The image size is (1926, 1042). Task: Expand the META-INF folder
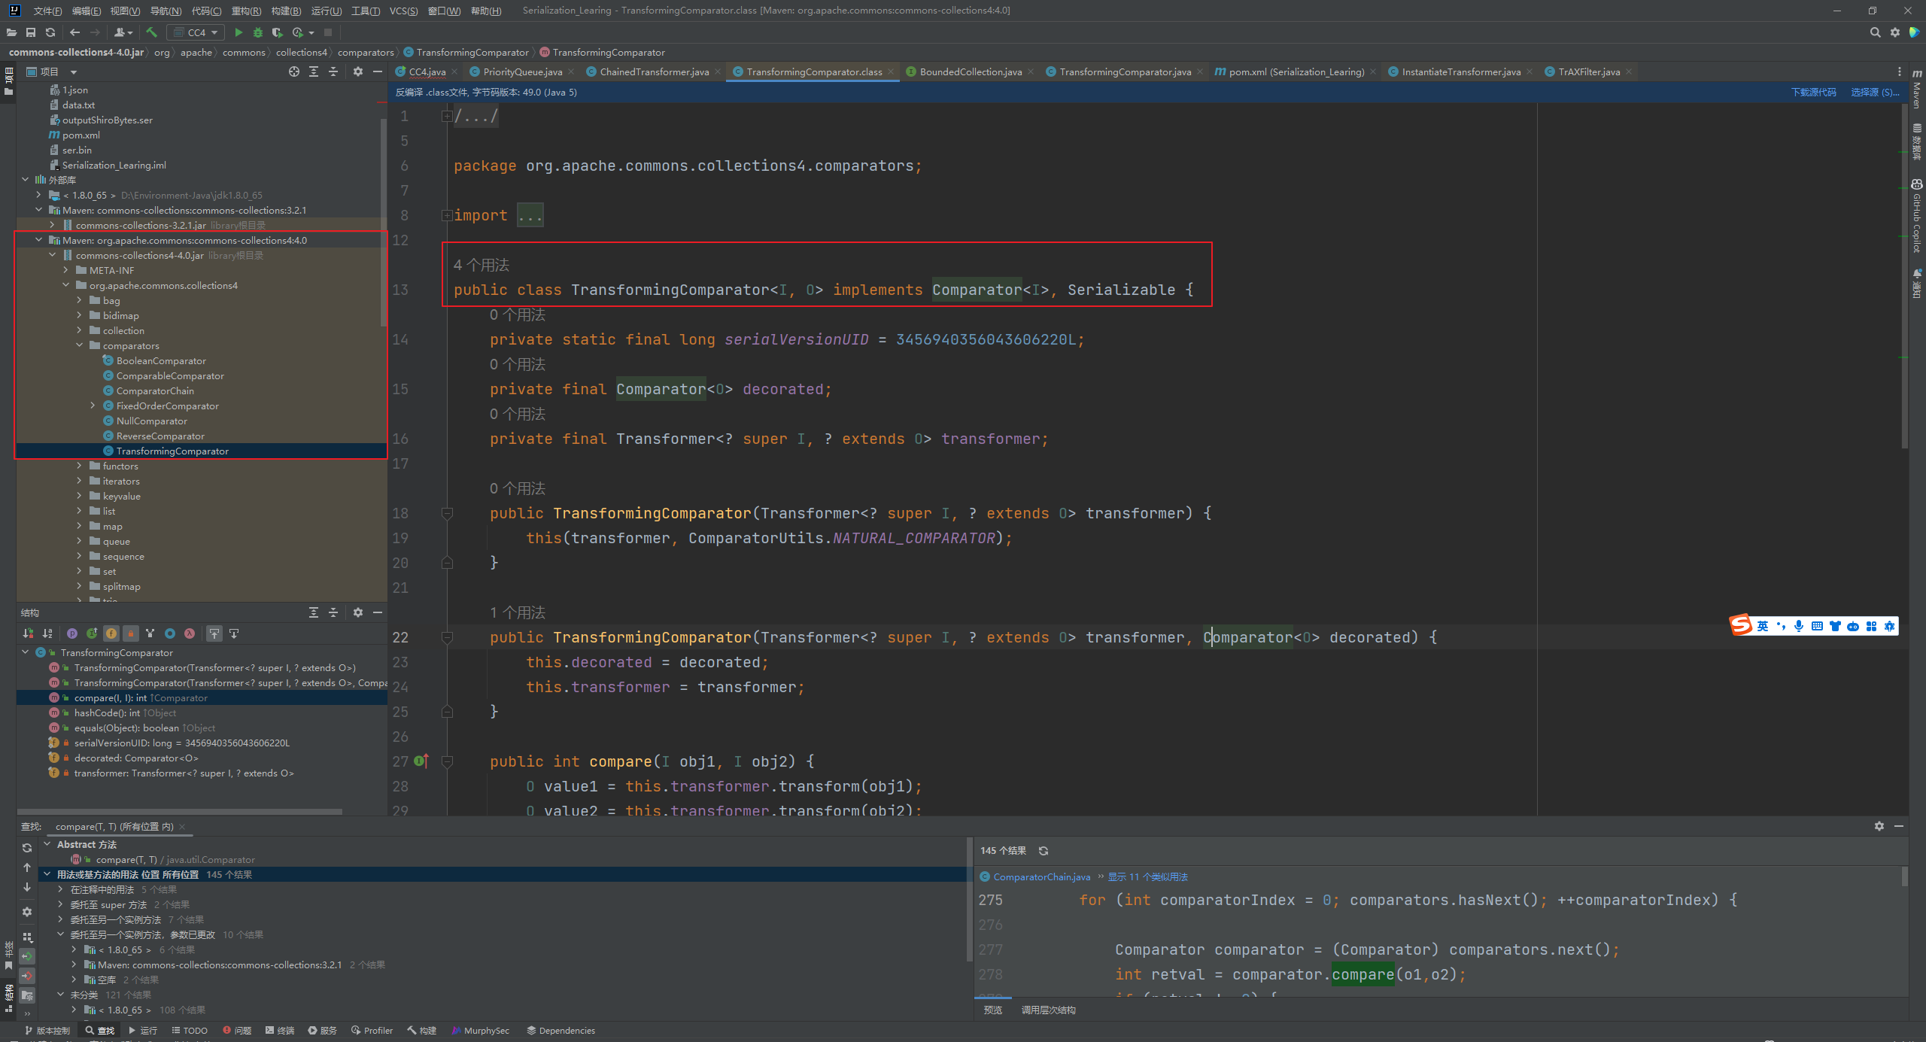[65, 270]
